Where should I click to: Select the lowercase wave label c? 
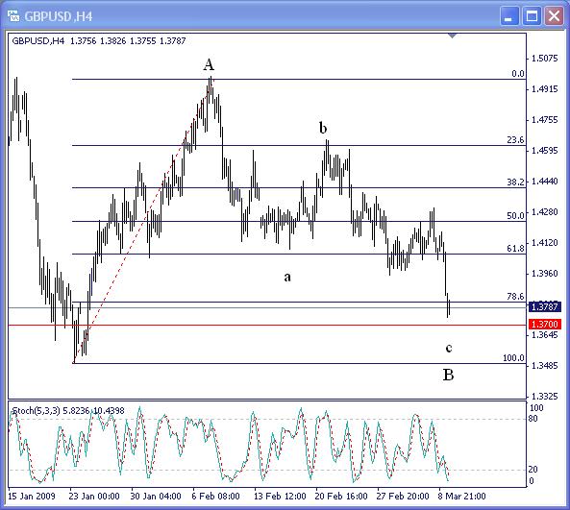[449, 348]
